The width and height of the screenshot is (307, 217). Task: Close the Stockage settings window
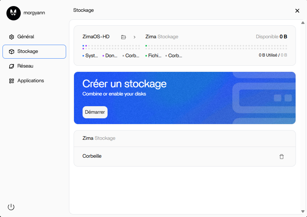[x=297, y=11]
